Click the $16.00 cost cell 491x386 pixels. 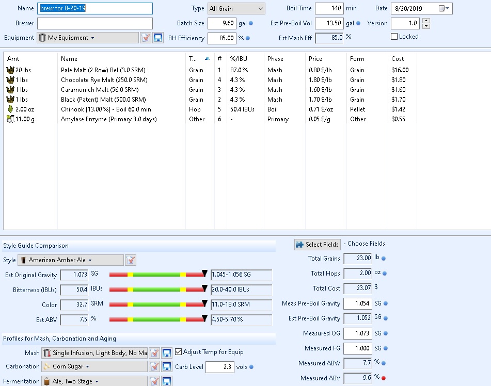(400, 70)
